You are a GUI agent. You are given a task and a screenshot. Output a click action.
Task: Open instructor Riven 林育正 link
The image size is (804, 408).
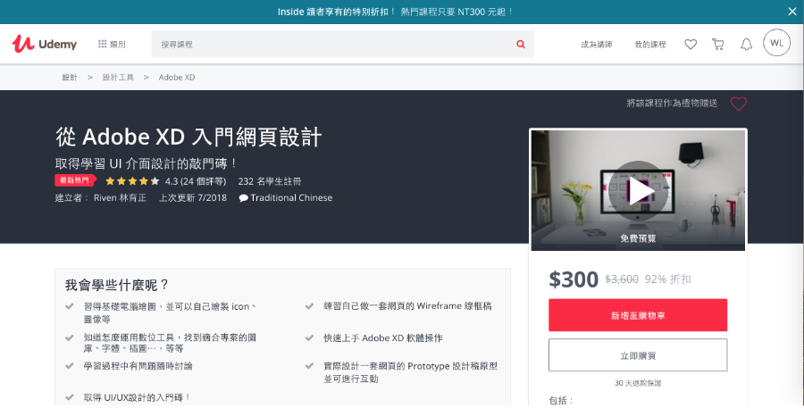(x=120, y=198)
